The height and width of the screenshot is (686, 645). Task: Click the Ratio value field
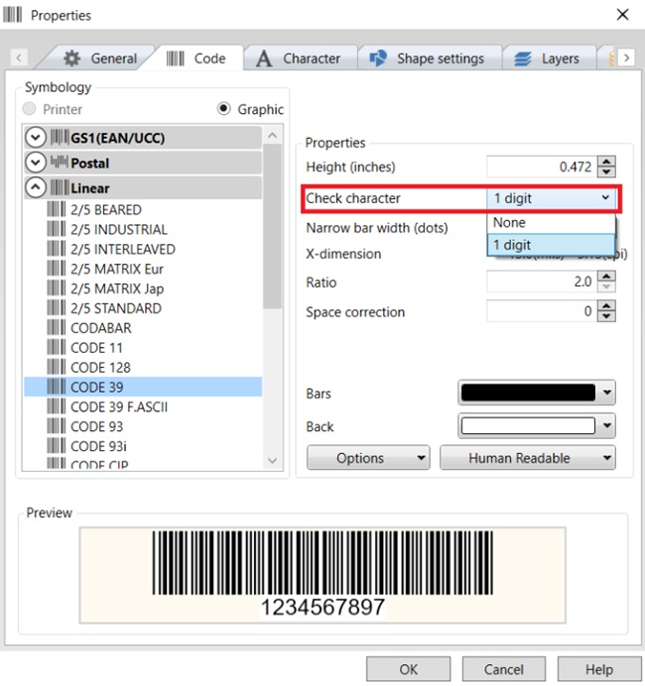[x=542, y=282]
